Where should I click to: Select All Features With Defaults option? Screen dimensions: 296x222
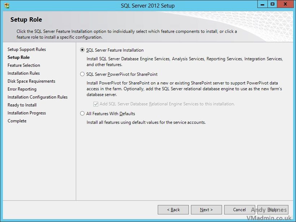click(x=82, y=114)
